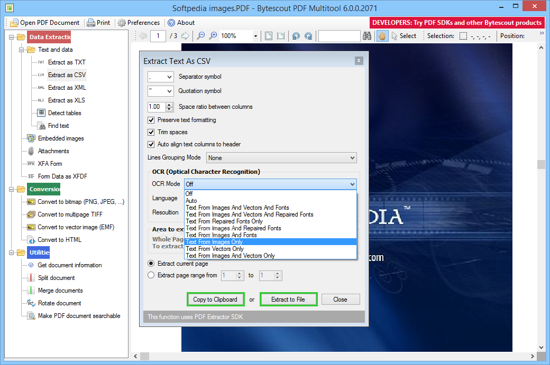Open the zoom percentage dropdown
The image size is (550, 365).
(x=255, y=36)
